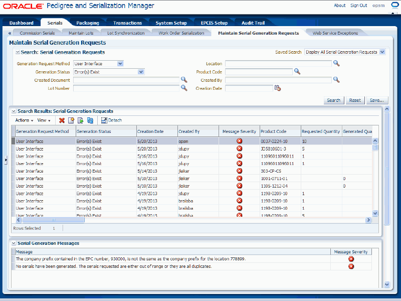The image size is (401, 301).
Task: Click error severity icon for 303-CP-CS row
Action: point(240,171)
